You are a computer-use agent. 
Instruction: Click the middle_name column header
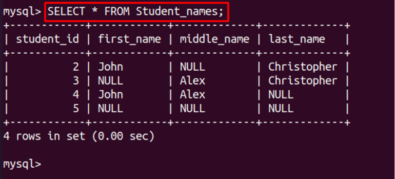coord(215,40)
